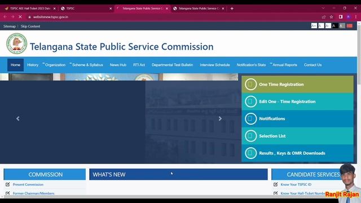Viewport: 361px width, 203px height.
Task: Open the Know Your TSPSC ID link
Action: 296,184
